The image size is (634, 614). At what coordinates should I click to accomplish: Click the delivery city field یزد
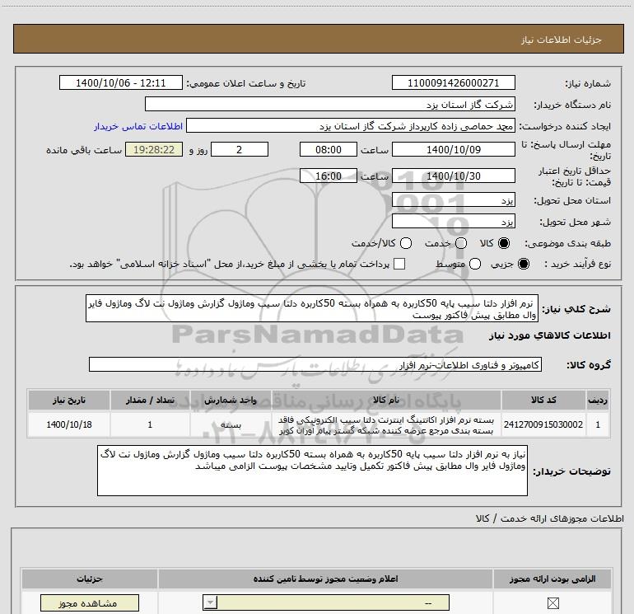(x=453, y=222)
